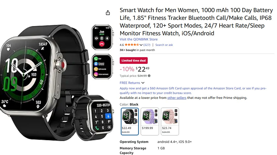Click the Amazon Store Card gift card offer
This screenshot has height=155, width=277.
click(x=193, y=91)
